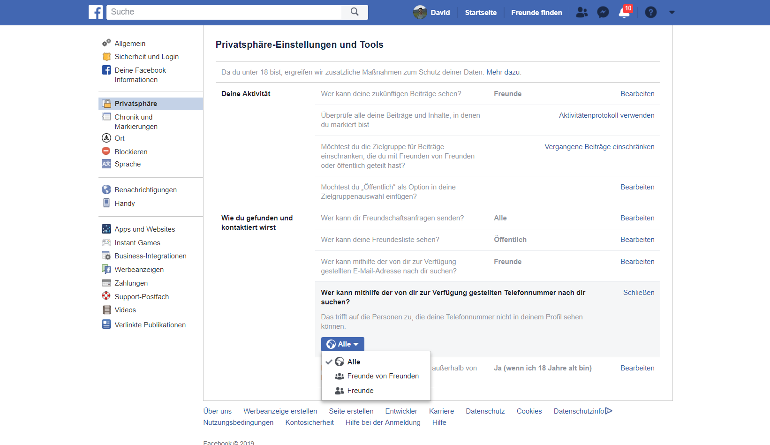This screenshot has height=445, width=770.
Task: Expand the account menu arrow
Action: click(x=672, y=13)
